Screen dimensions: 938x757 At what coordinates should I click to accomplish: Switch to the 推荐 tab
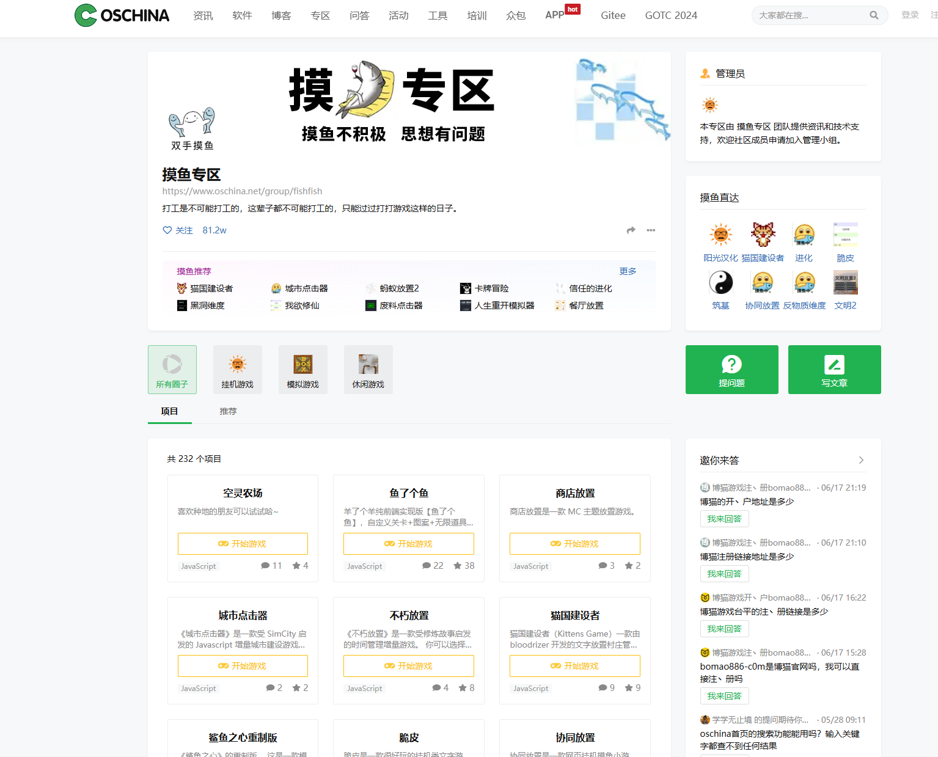(228, 411)
